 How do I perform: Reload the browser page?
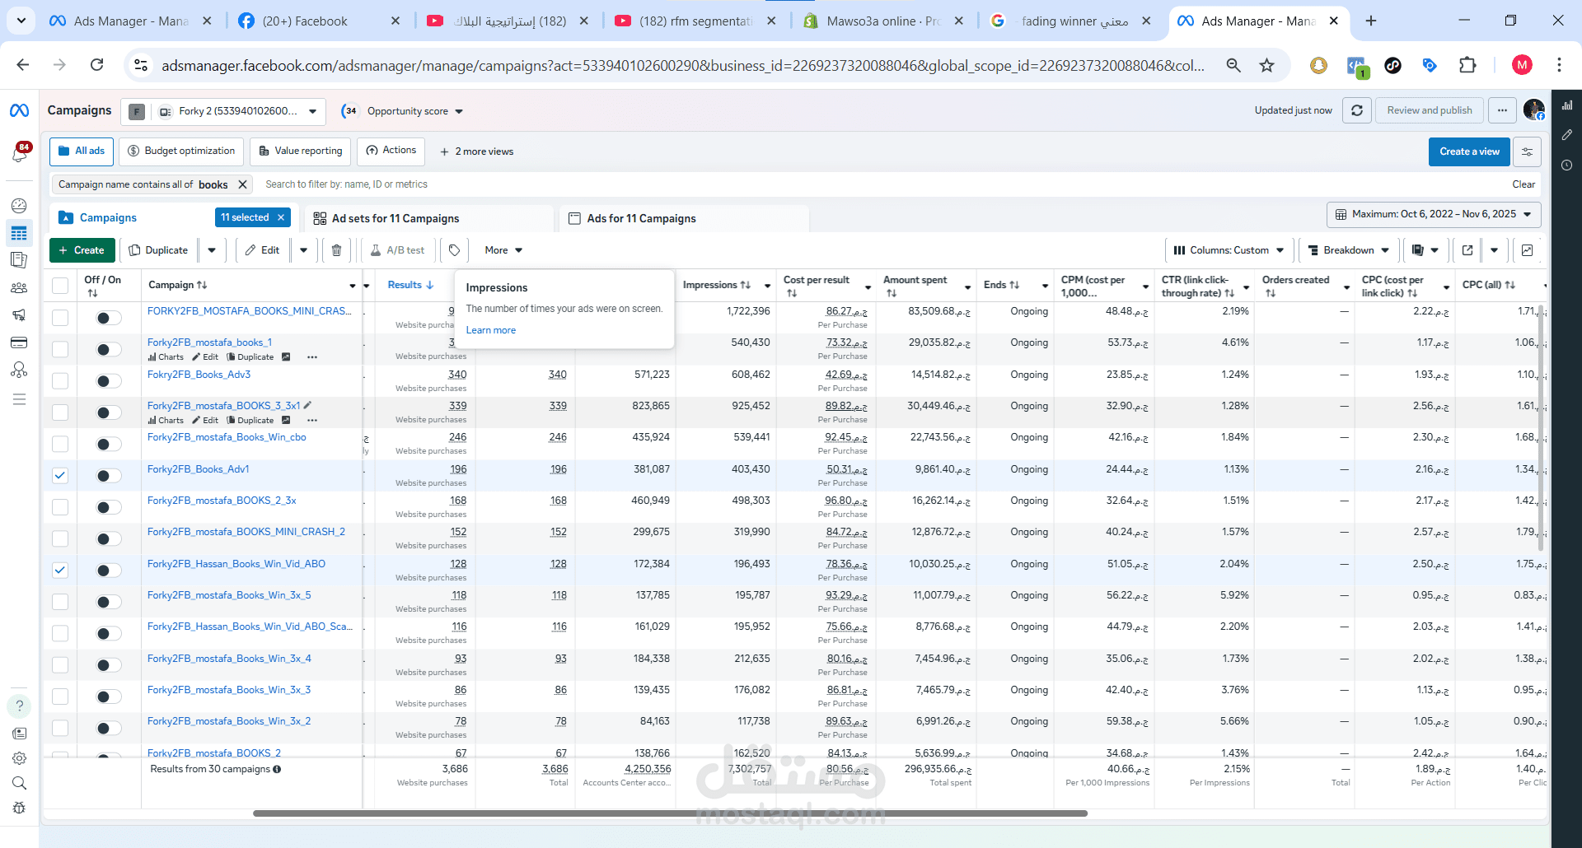click(x=96, y=65)
